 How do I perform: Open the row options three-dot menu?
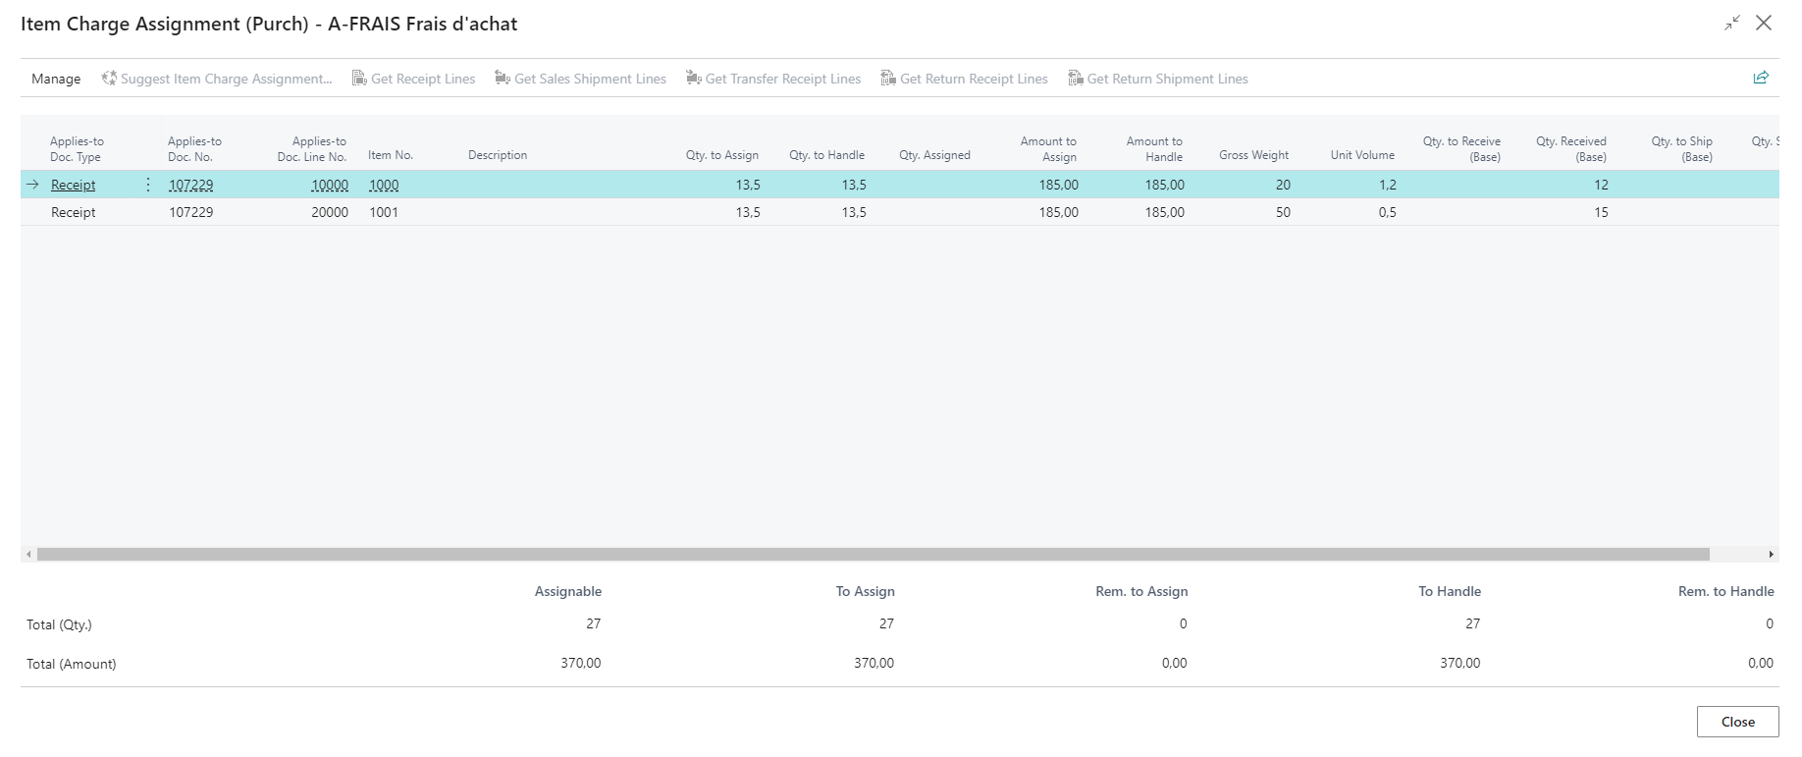(148, 185)
